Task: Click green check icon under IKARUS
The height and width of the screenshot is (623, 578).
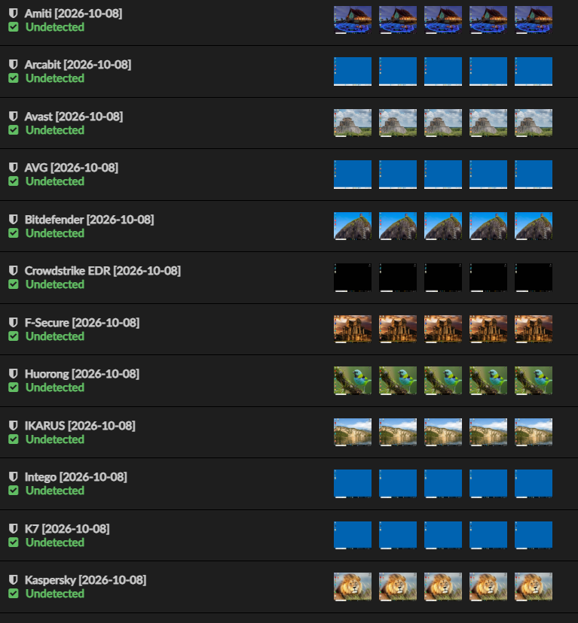Action: 13,439
